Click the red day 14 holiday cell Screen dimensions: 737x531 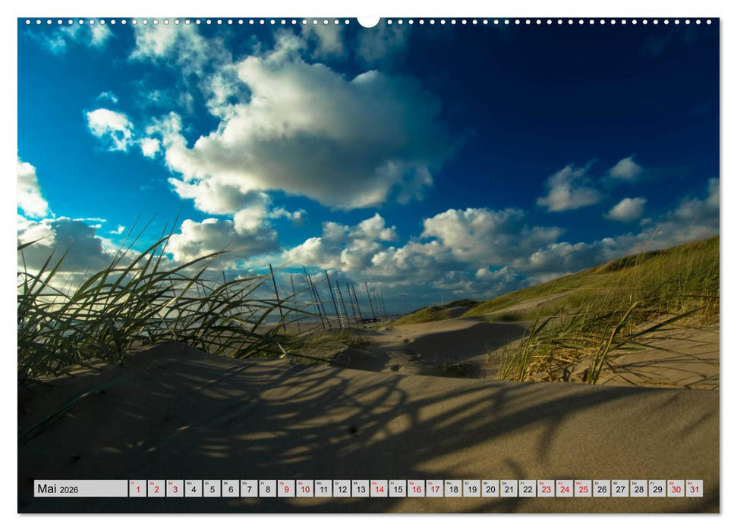(379, 489)
